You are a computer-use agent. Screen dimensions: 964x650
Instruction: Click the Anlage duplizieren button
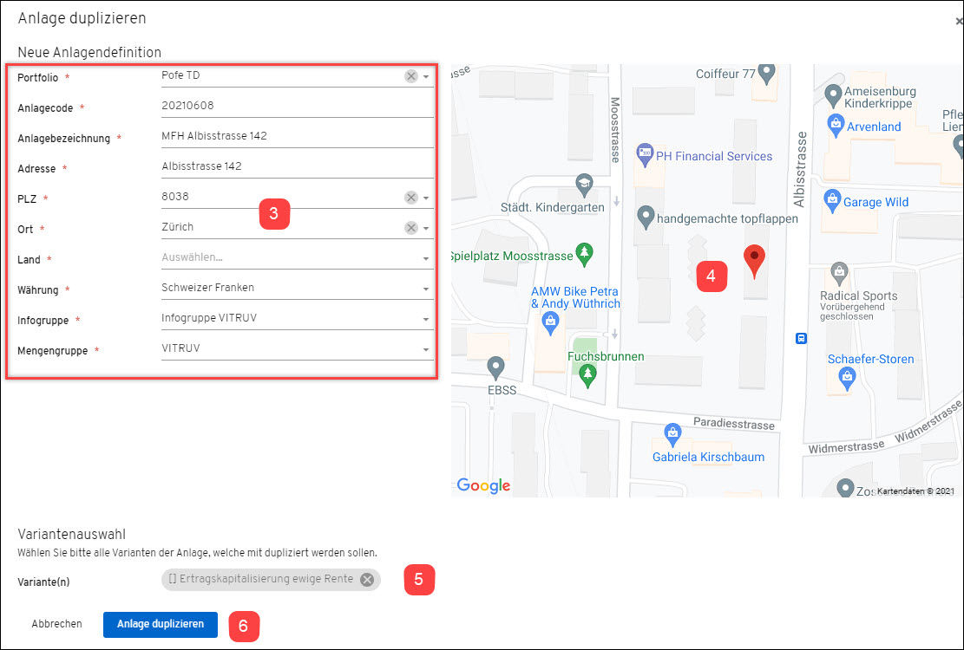(161, 624)
